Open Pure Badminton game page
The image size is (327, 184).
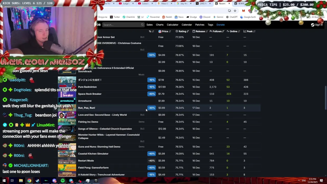(x=87, y=87)
